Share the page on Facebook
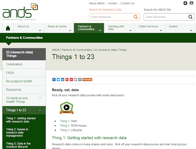Image resolution: width=196 pixels, height=149 pixels. 54,80
